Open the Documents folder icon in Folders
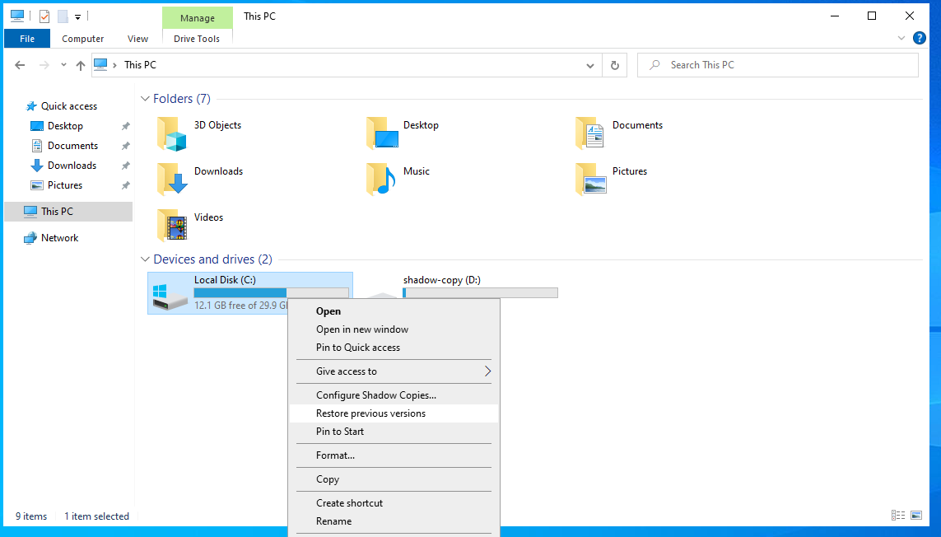This screenshot has width=941, height=537. pos(590,133)
